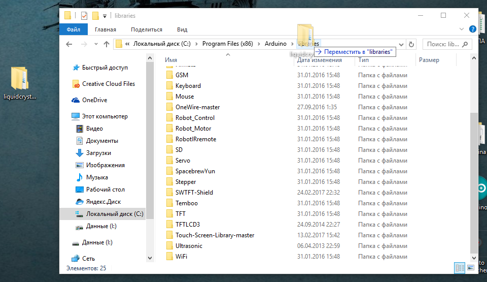Select the WiFi folder name
The image size is (487, 282).
pos(182,257)
